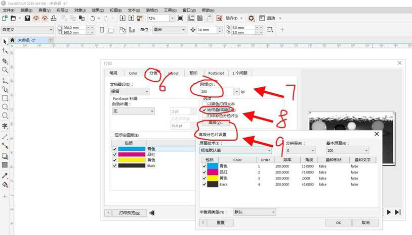This screenshot has width=412, height=235.
Task: Create a new document from toolbar
Action: coord(5,18)
